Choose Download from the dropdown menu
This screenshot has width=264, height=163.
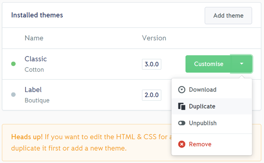coord(211,90)
